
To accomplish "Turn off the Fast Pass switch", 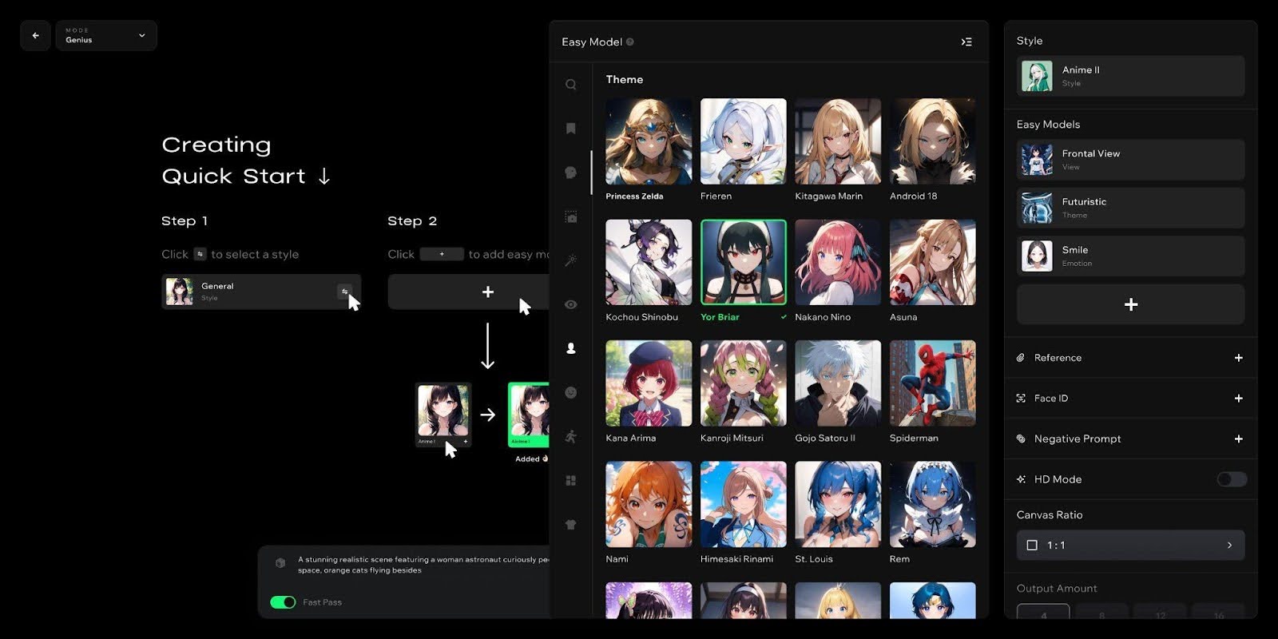I will pyautogui.click(x=283, y=602).
